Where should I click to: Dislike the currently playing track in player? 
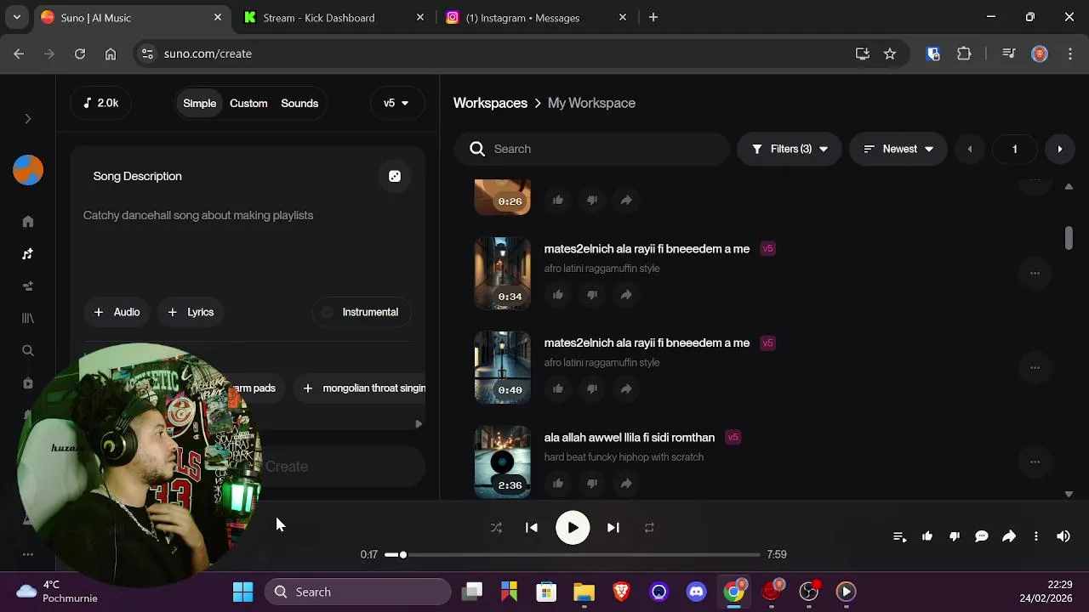click(955, 536)
